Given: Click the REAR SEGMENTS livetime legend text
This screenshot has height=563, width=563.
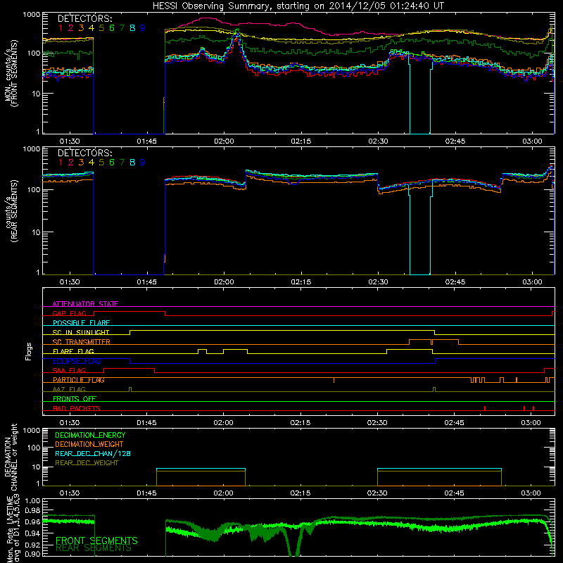Looking at the screenshot, I should [x=94, y=548].
